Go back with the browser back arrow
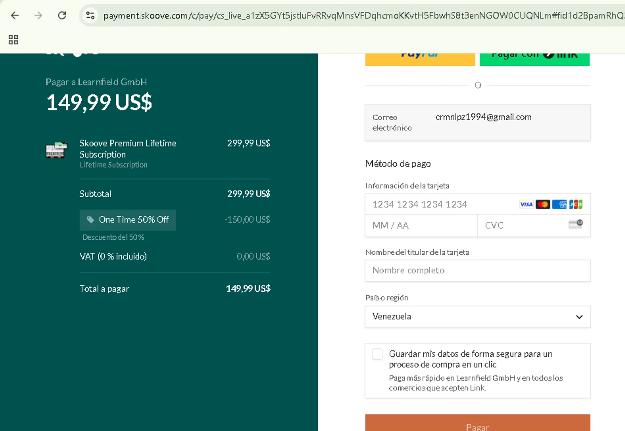Screen dimensions: 625x431 (15, 15)
